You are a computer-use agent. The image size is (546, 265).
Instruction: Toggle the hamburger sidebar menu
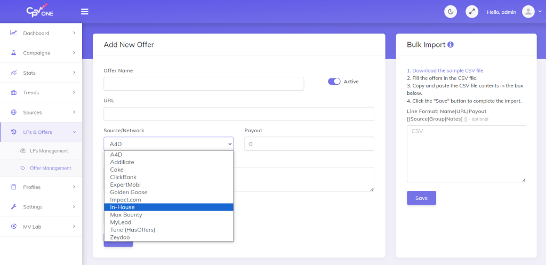(85, 12)
